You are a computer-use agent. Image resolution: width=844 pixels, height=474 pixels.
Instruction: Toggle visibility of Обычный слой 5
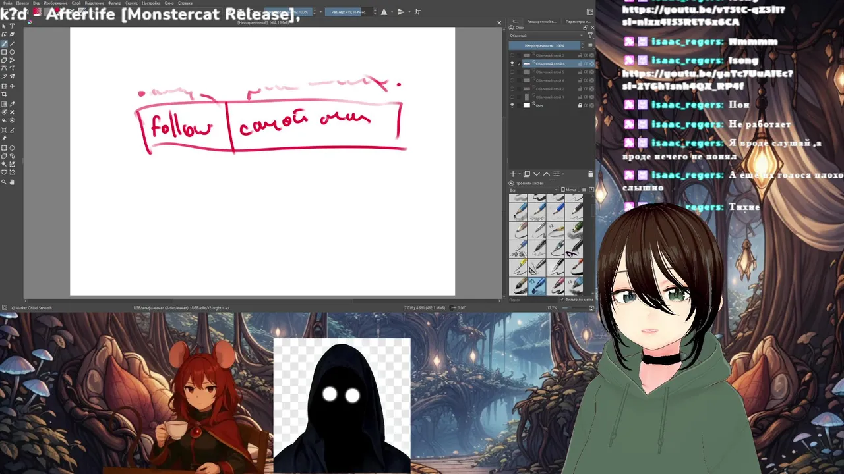pos(512,72)
